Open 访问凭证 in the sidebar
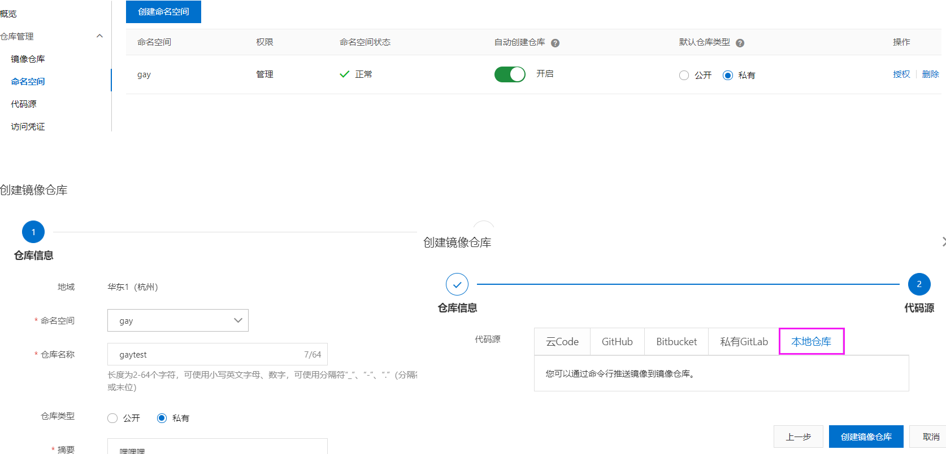This screenshot has height=454, width=946. pos(28,126)
